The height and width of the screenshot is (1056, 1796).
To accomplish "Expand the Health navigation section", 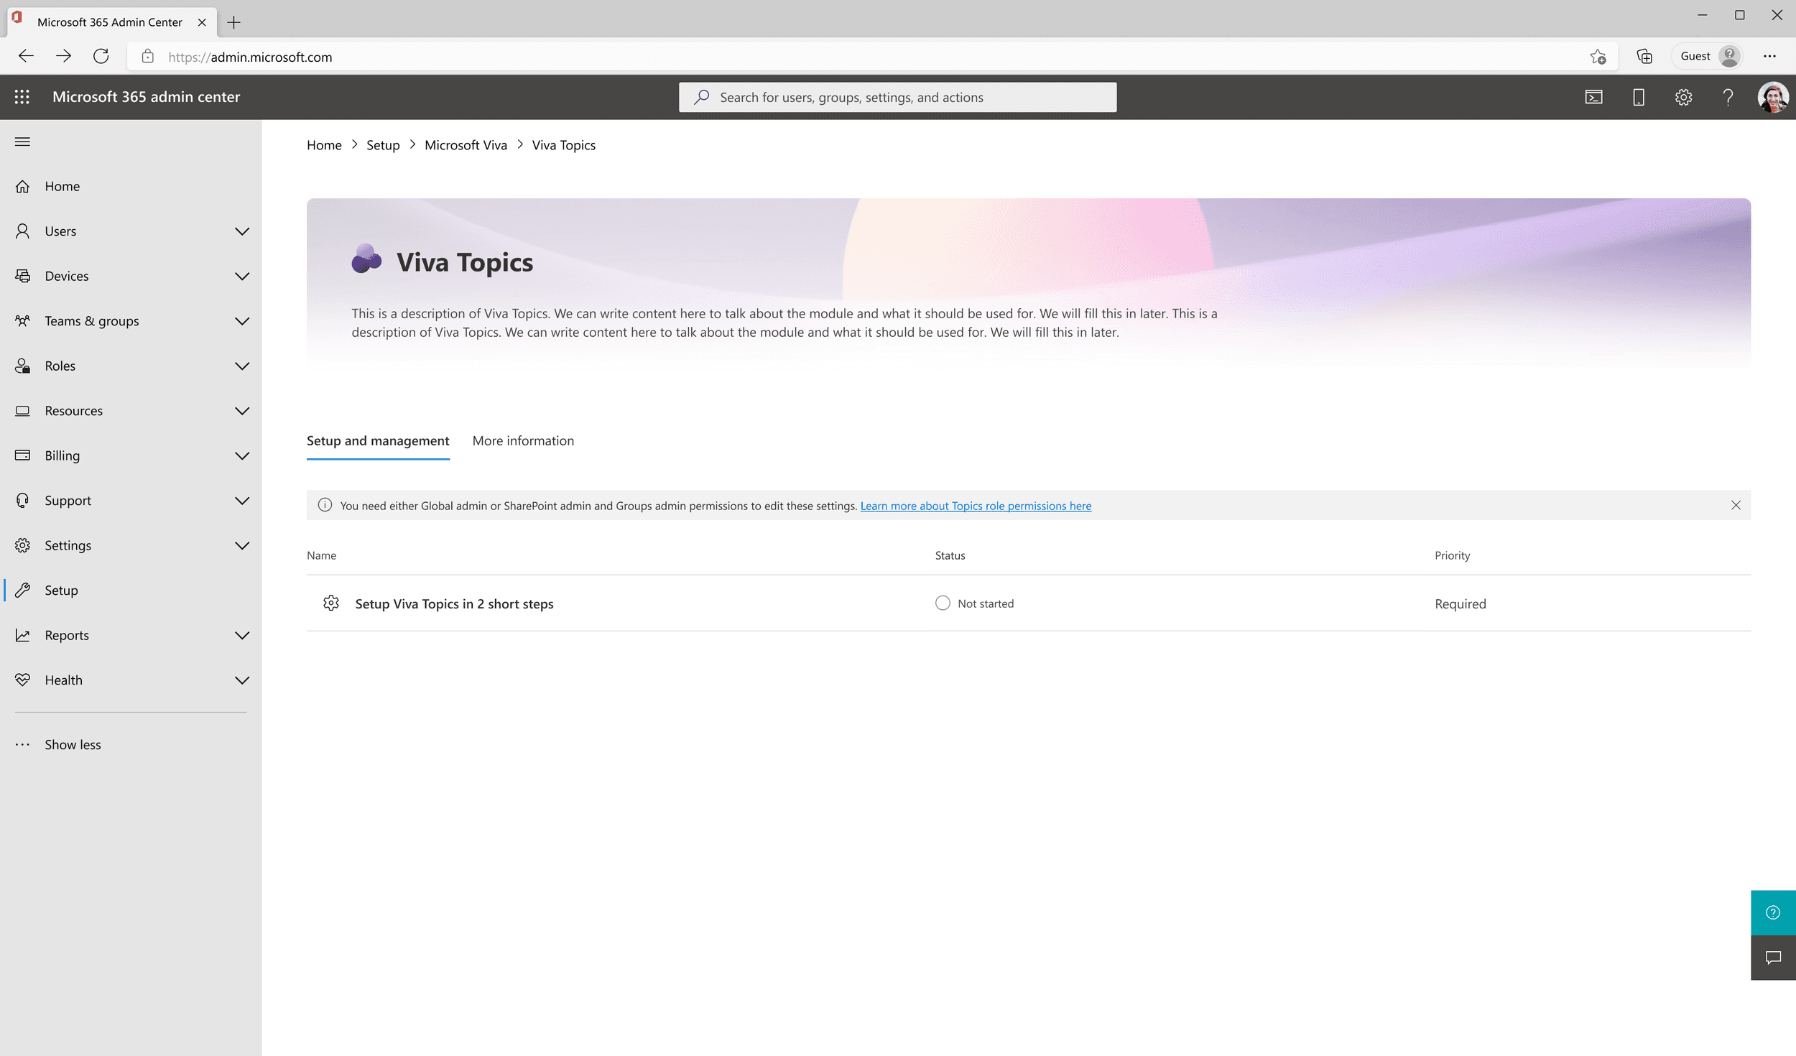I will click(x=242, y=680).
